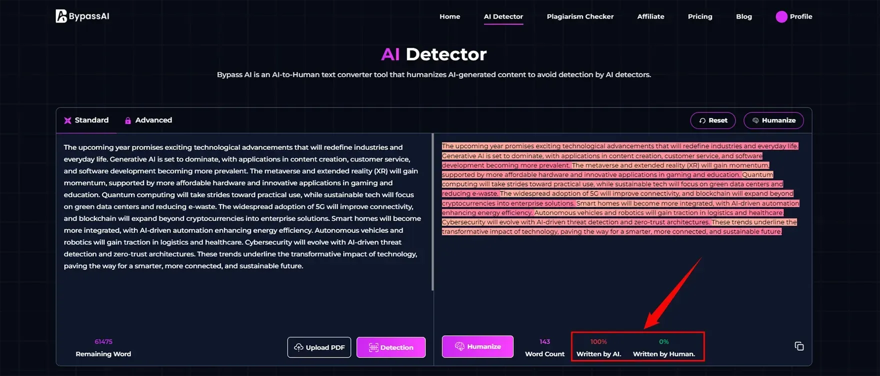The width and height of the screenshot is (880, 376).
Task: Click the 0% Written by Human value
Action: tap(663, 341)
